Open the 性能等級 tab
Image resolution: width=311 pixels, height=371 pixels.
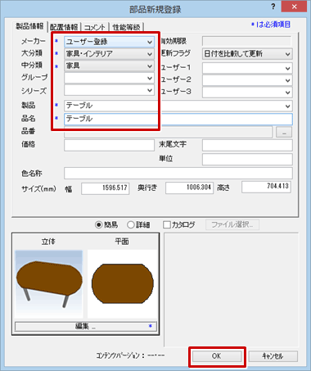(126, 27)
